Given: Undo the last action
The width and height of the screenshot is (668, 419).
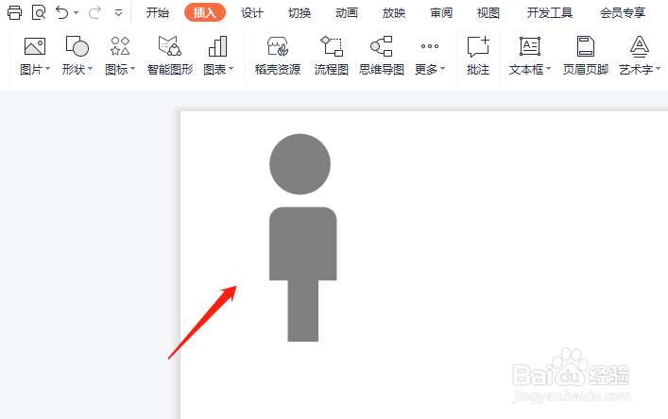Looking at the screenshot, I should pyautogui.click(x=62, y=13).
